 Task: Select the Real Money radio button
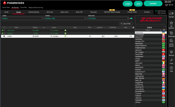156,11
